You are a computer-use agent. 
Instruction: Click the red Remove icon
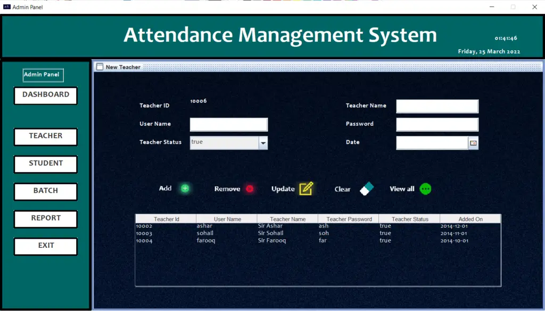(251, 188)
